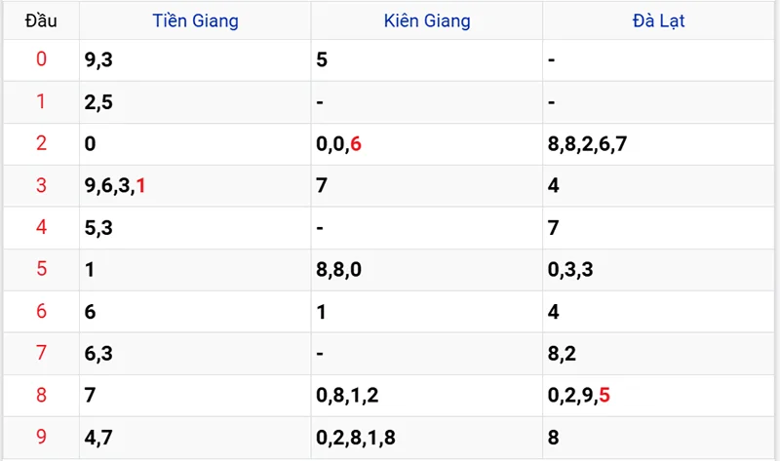Image resolution: width=780 pixels, height=461 pixels.
Task: Select row head number 9
Action: tap(41, 437)
